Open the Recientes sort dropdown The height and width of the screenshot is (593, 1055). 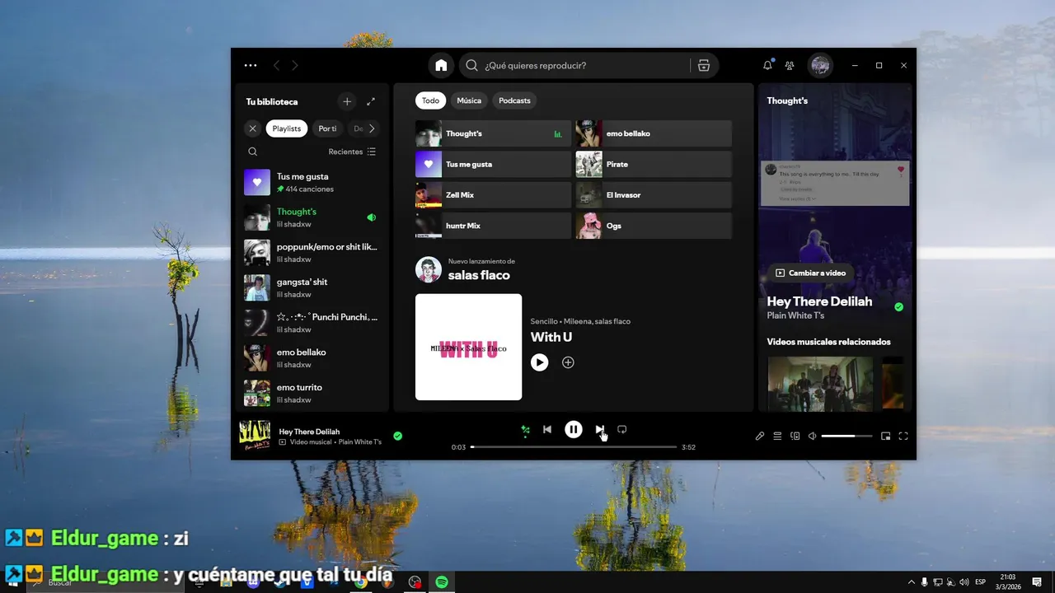(352, 152)
